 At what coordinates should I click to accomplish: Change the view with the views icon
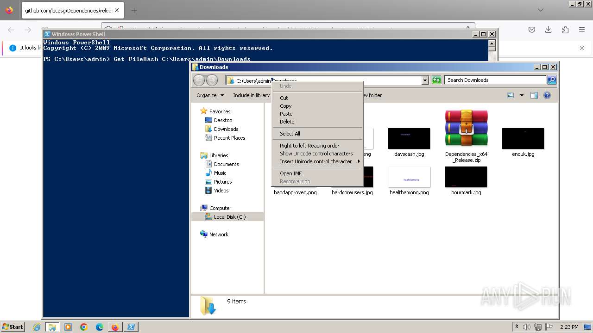point(511,95)
